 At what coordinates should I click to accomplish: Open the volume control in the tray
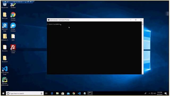(x=155, y=93)
